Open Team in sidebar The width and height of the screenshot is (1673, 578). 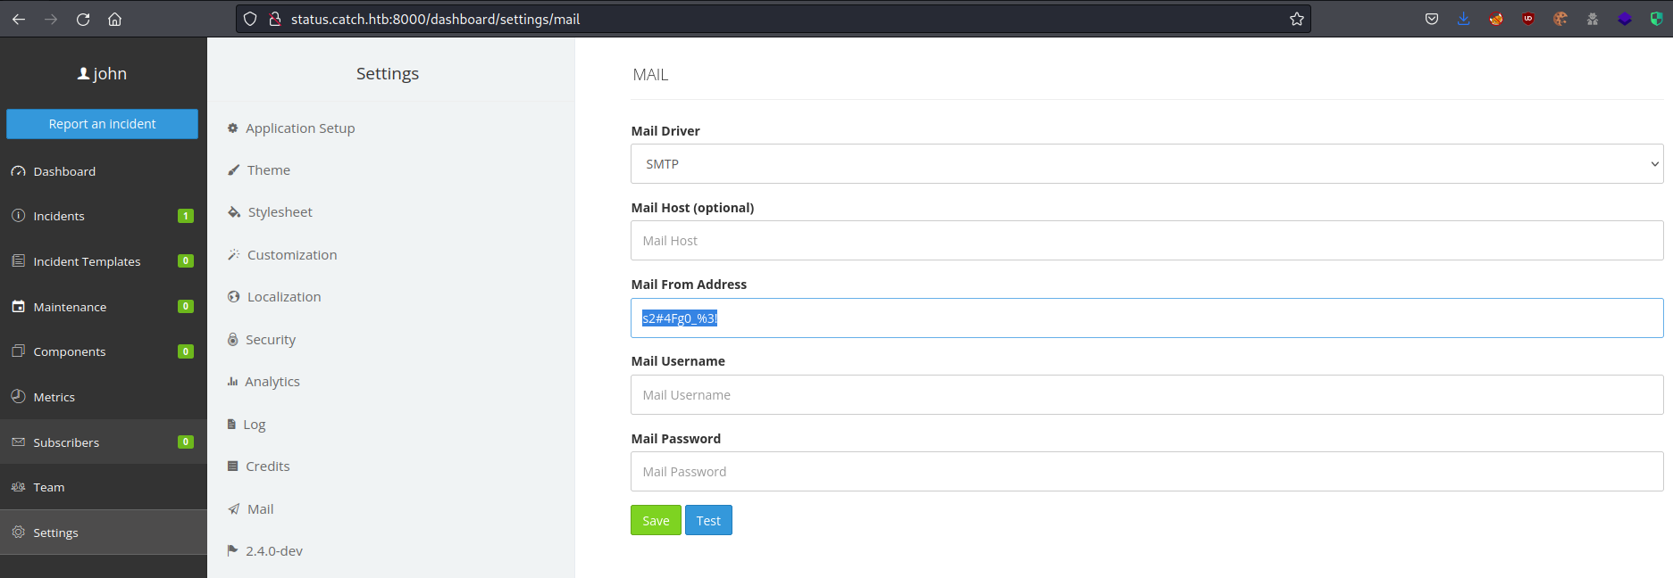coord(104,487)
